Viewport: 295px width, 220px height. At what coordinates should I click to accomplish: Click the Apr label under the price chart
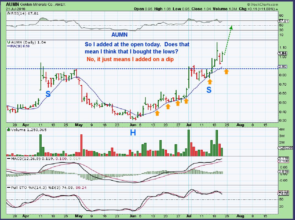click(x=26, y=125)
